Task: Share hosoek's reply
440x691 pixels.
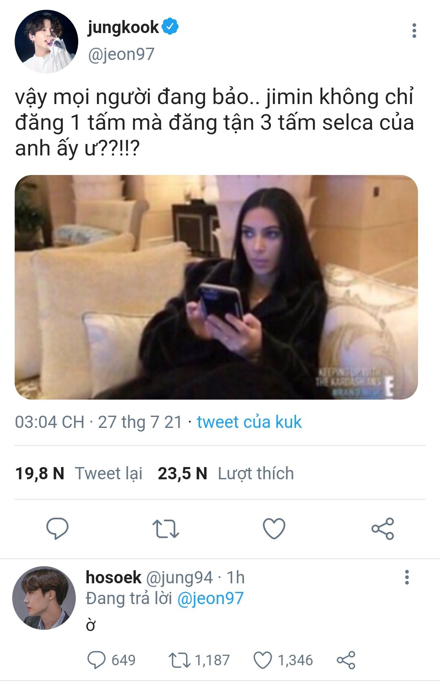Action: (x=346, y=660)
